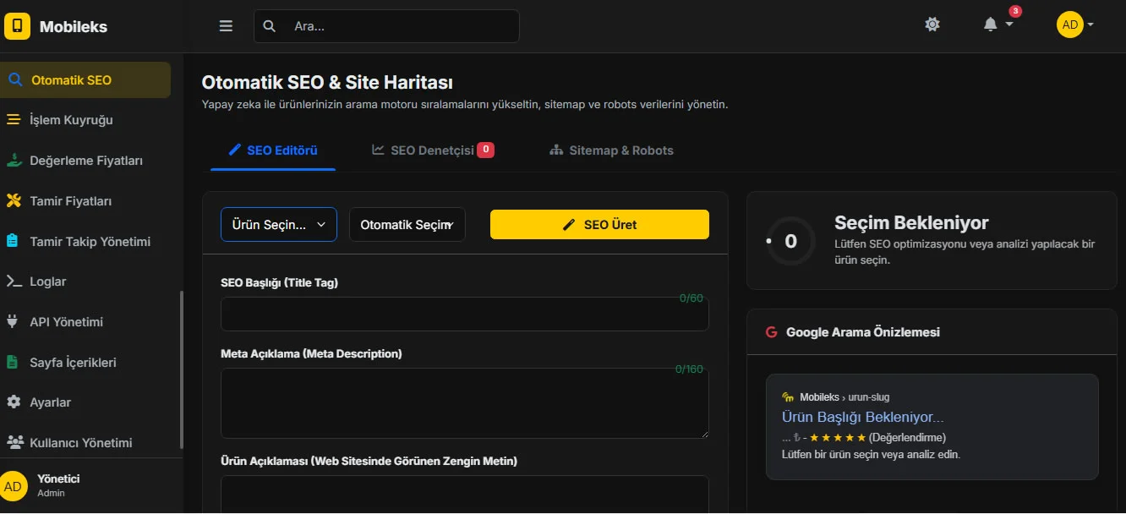This screenshot has width=1126, height=514.
Task: Switch to the SEO Editörü tab
Action: [x=273, y=150]
